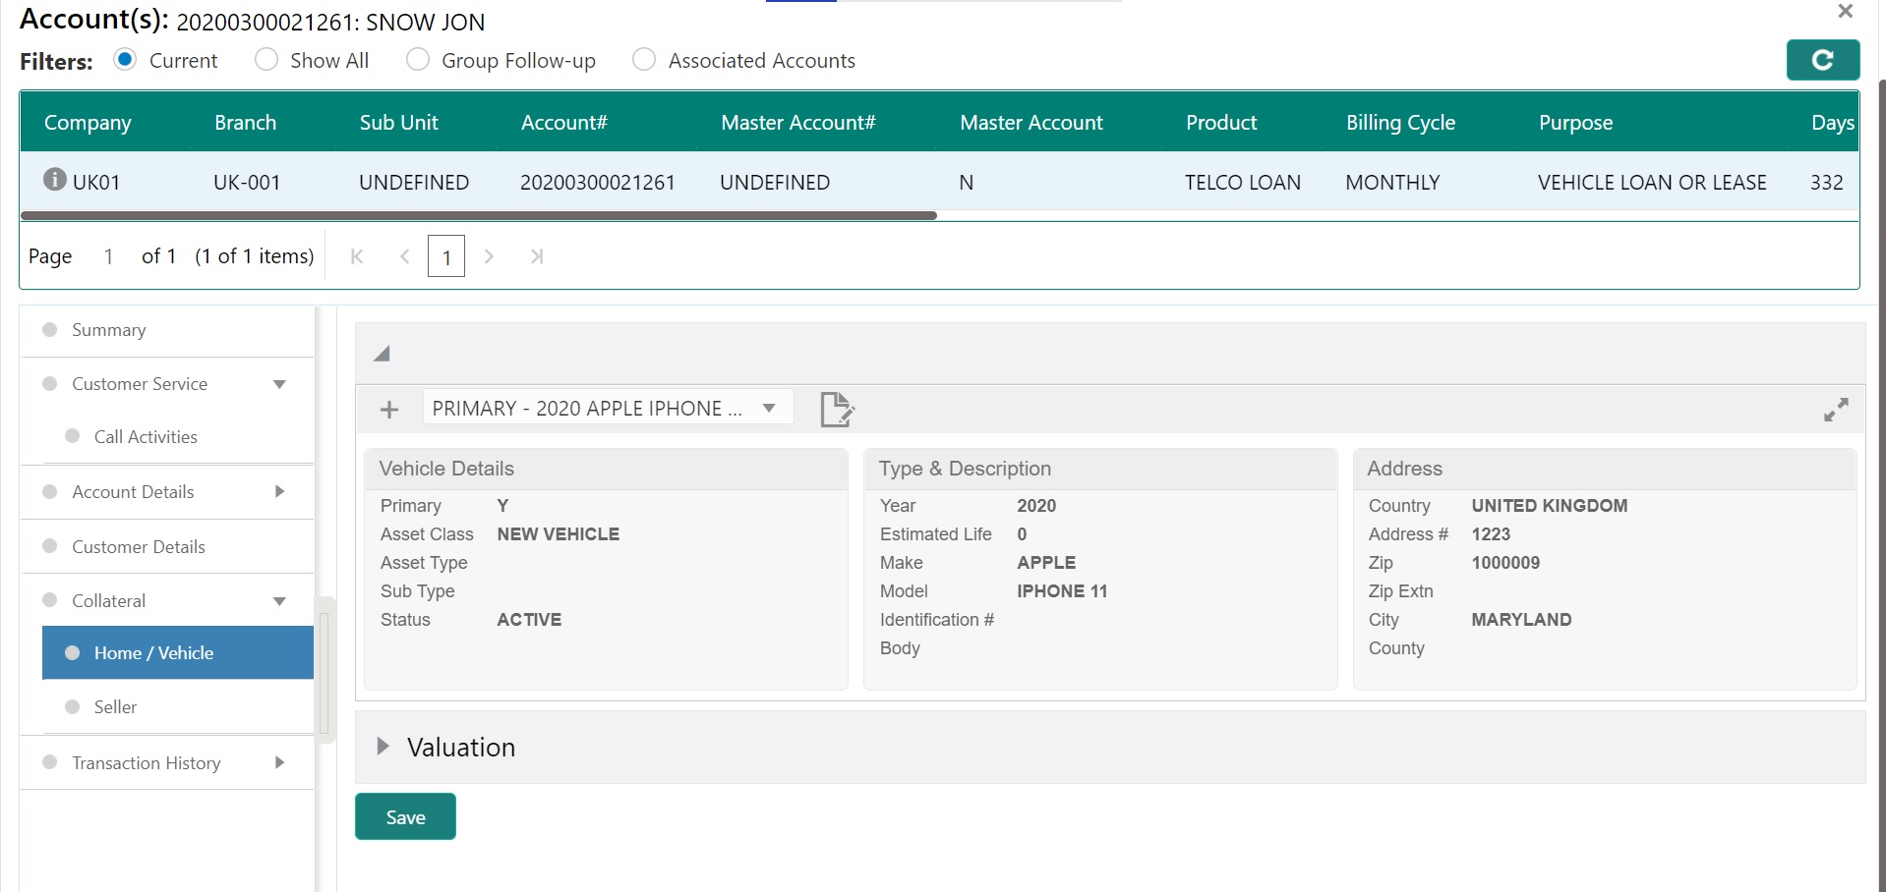Collapse Customer Service menu arrow
The width and height of the screenshot is (1886, 892).
tap(279, 384)
